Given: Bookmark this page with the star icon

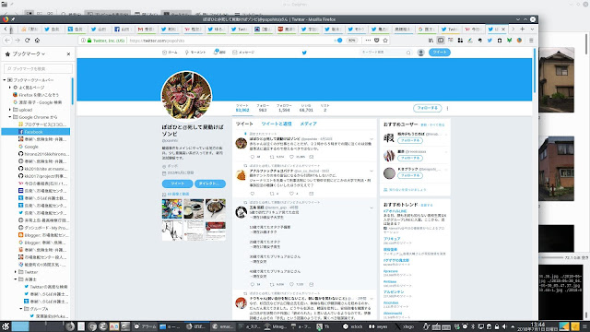Looking at the screenshot, I should [385, 41].
